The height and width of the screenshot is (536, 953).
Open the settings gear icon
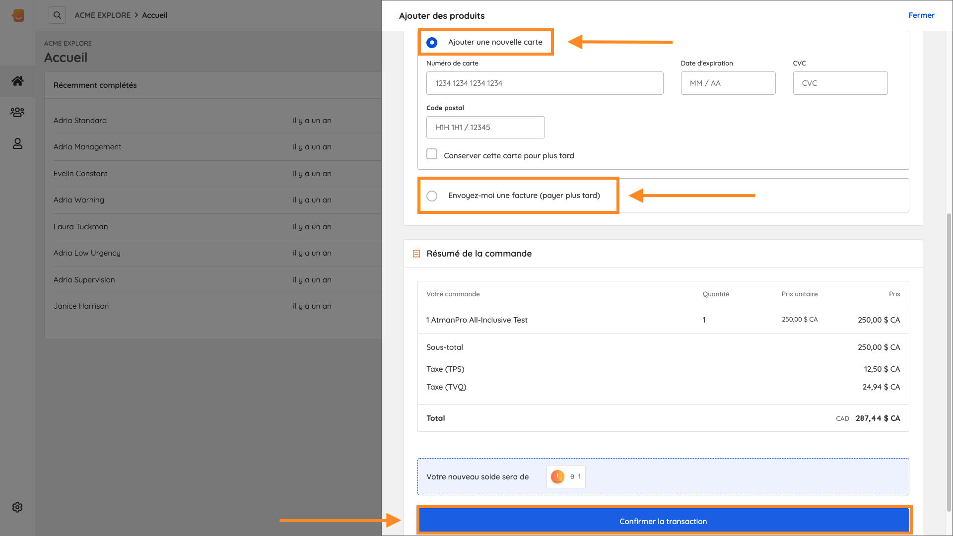(17, 507)
